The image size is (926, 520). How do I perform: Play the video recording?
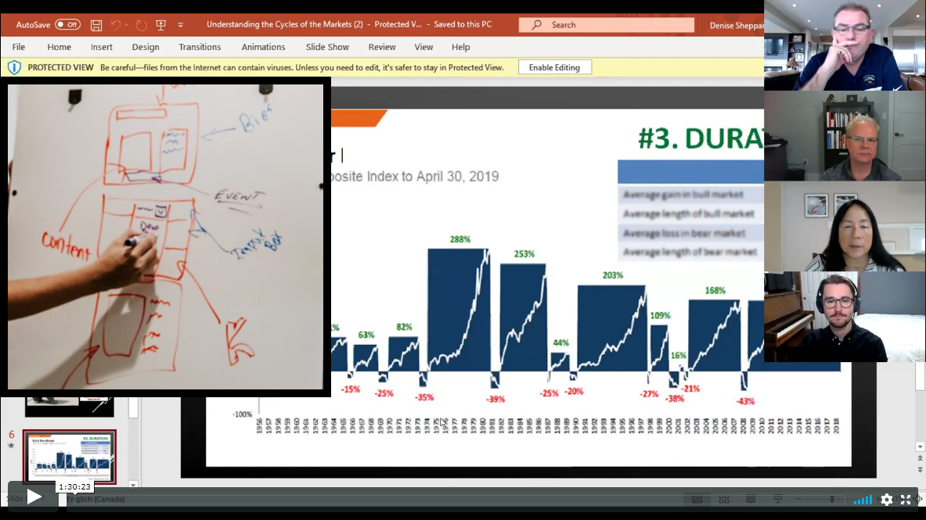click(x=34, y=497)
